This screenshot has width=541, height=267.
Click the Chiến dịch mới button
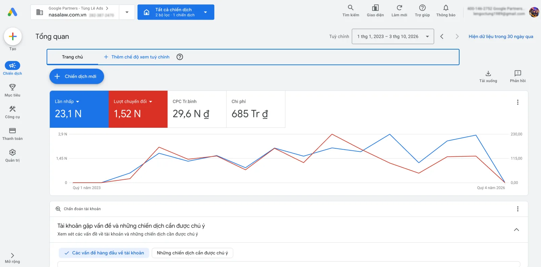(77, 77)
